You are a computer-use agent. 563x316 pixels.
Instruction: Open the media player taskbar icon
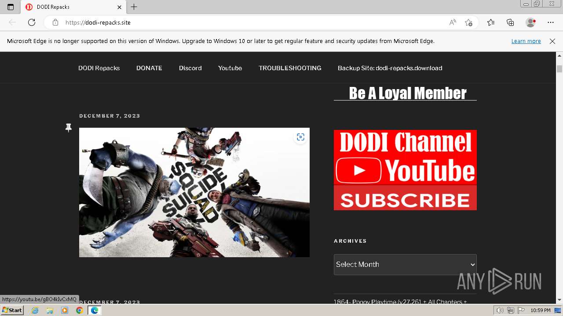click(x=65, y=310)
